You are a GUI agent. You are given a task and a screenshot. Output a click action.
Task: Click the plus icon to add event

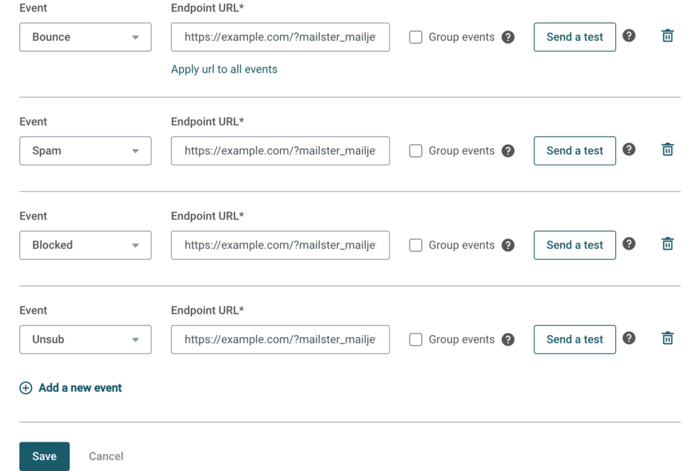25,388
